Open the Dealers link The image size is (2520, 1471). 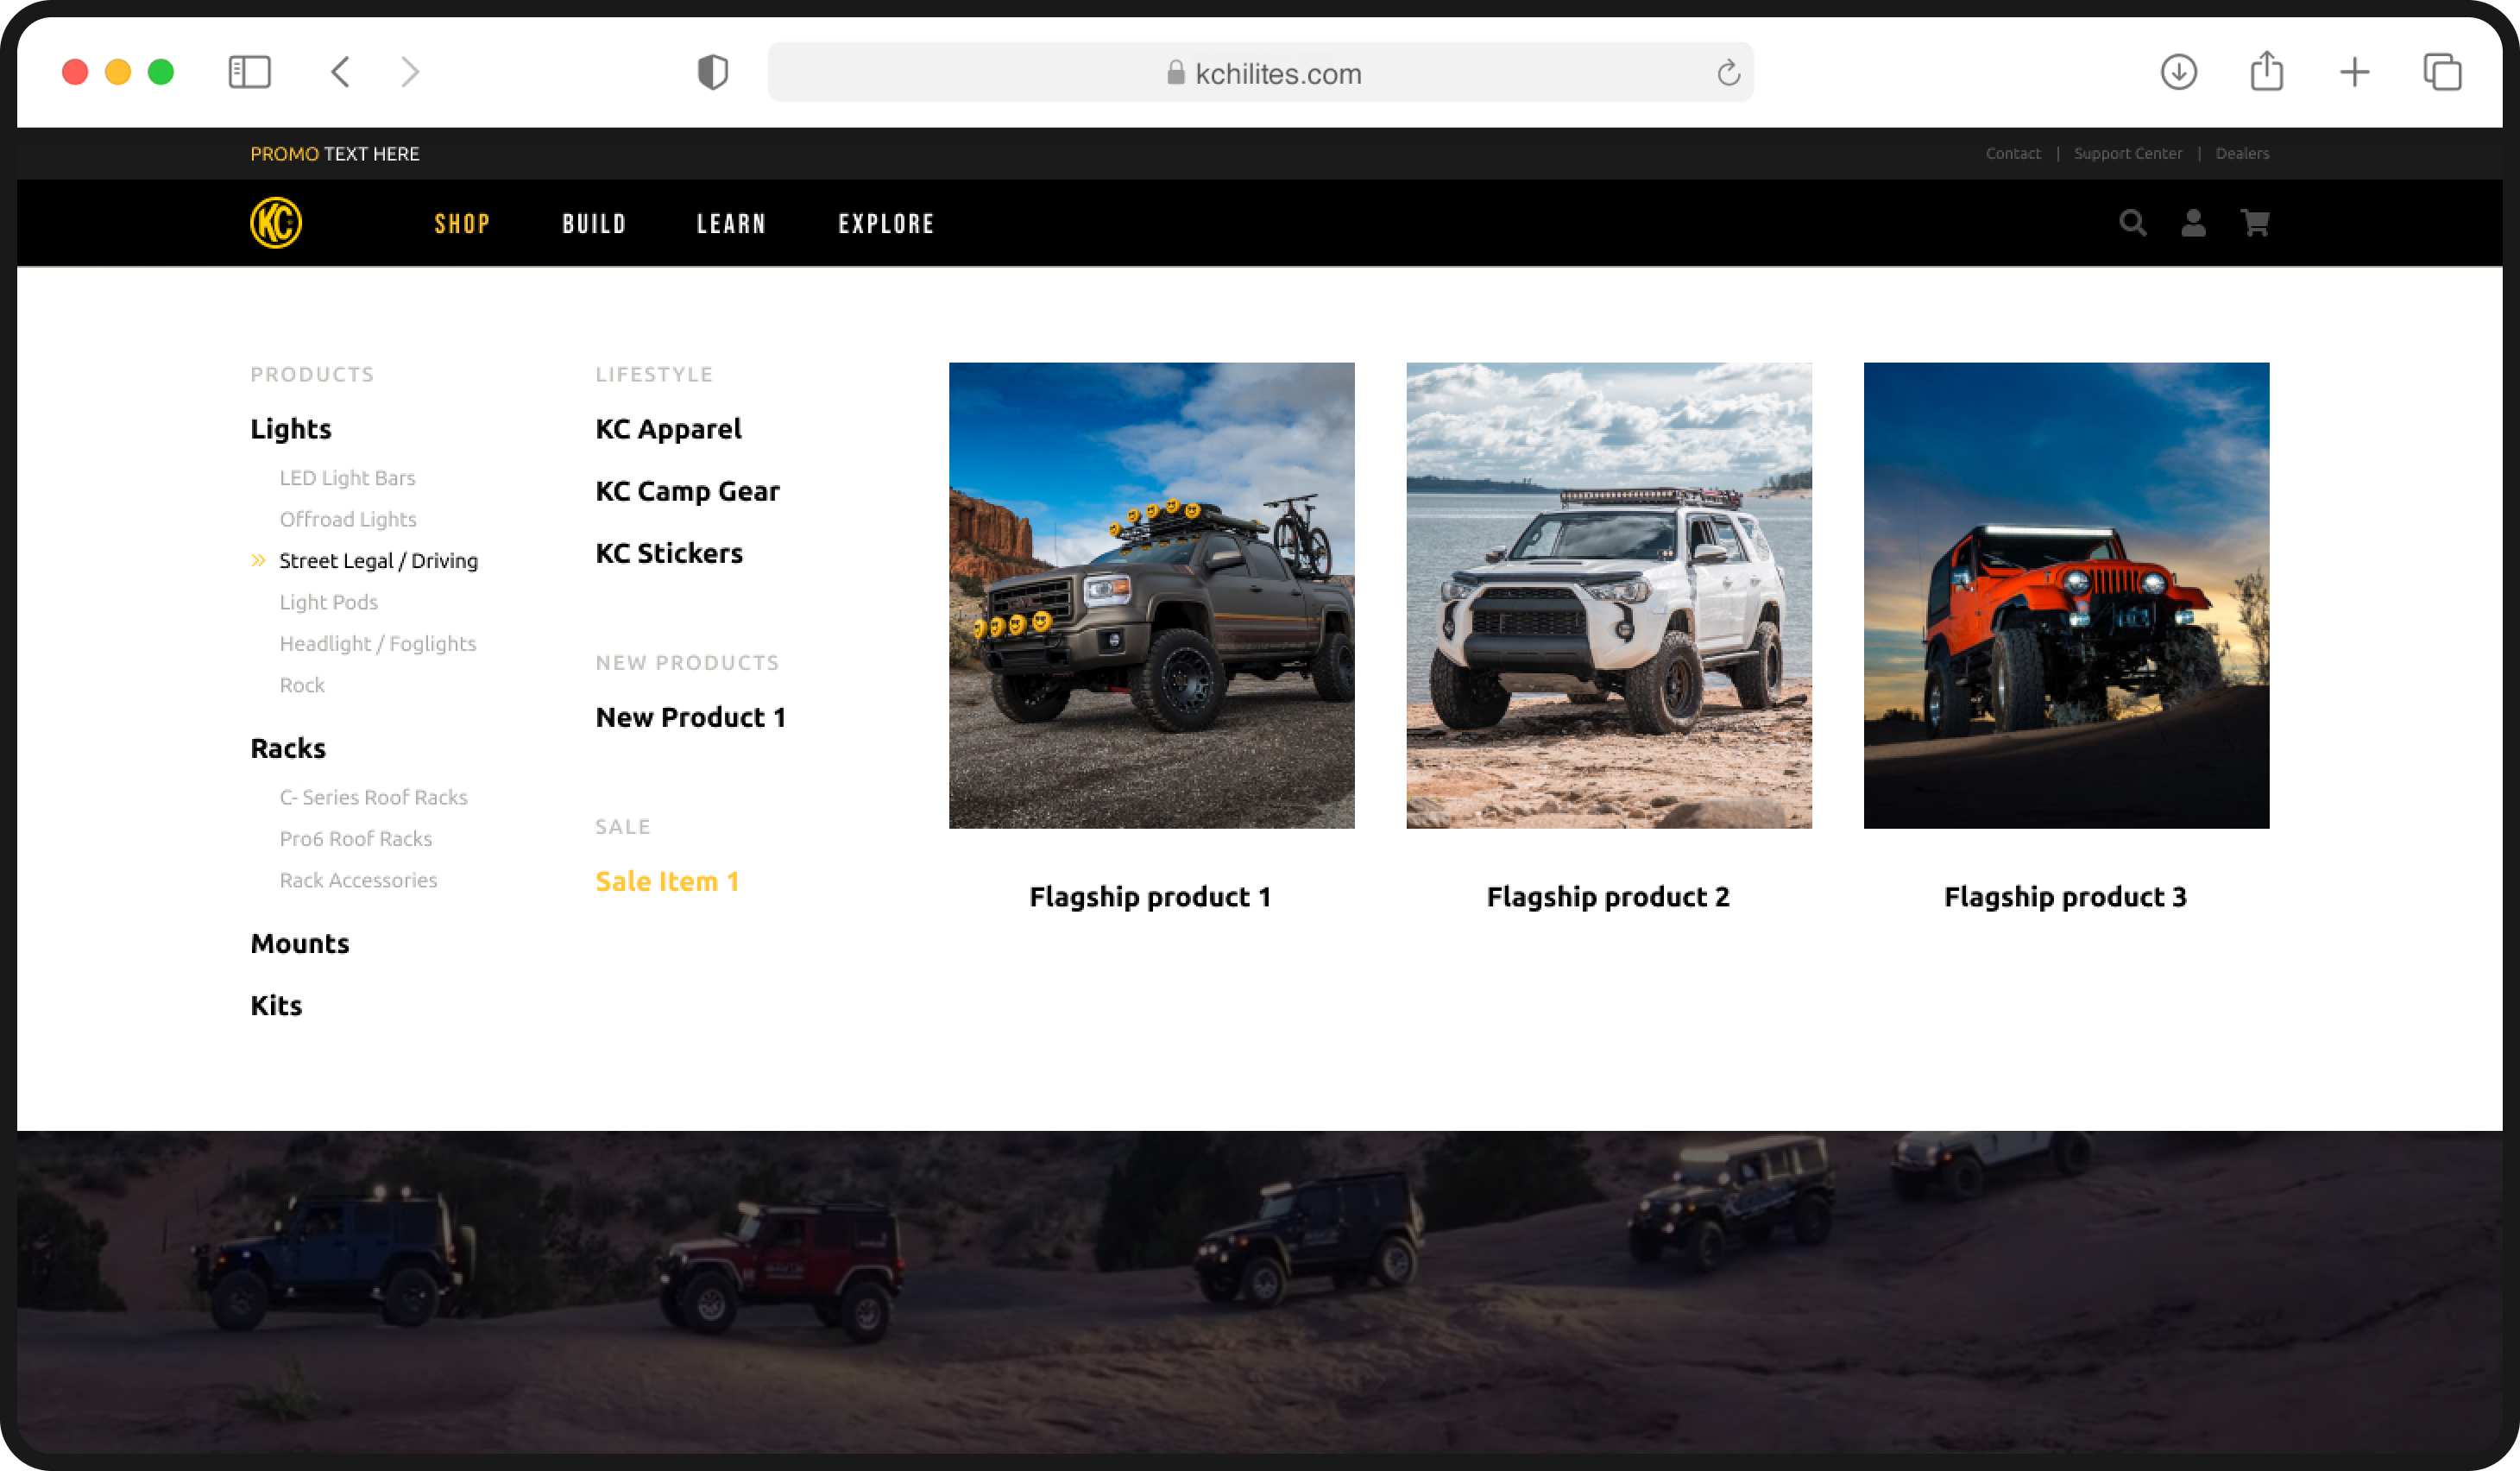pyautogui.click(x=2241, y=153)
